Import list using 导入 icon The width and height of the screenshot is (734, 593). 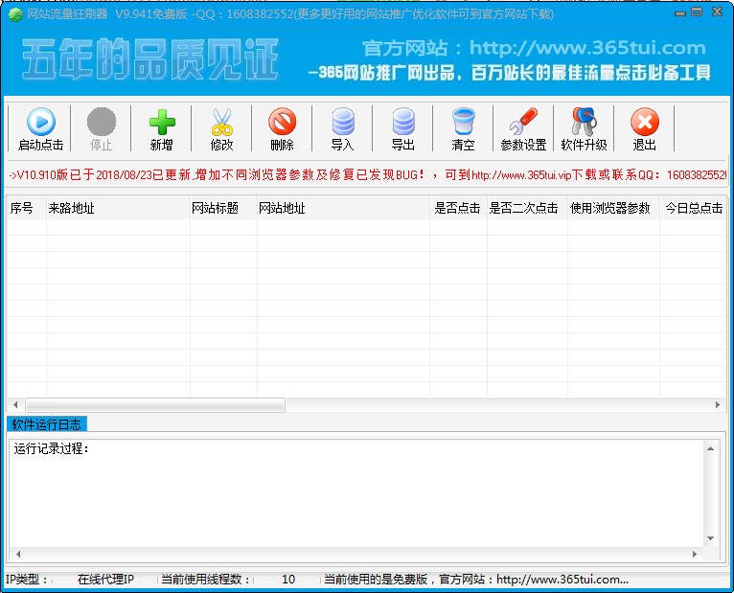[343, 122]
